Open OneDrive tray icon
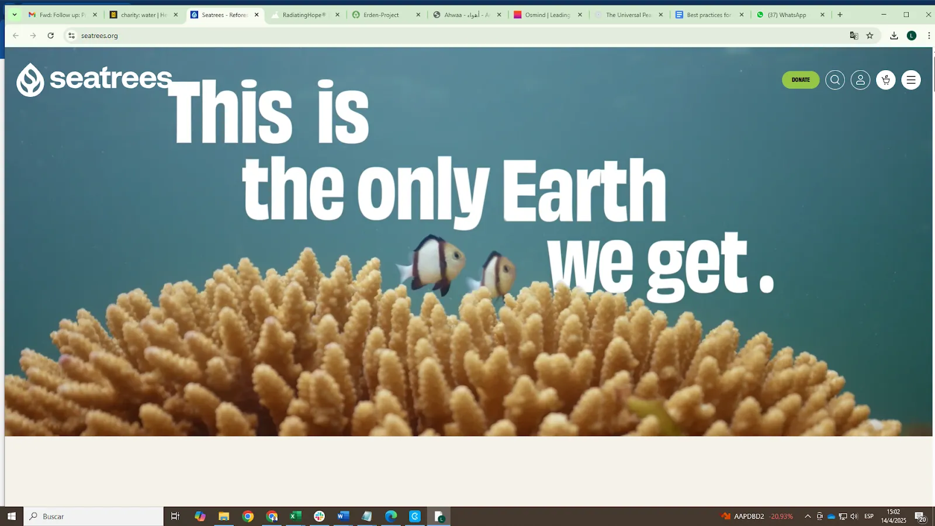The height and width of the screenshot is (526, 935). pos(831,516)
